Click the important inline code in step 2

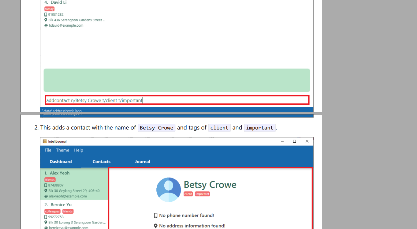pyautogui.click(x=259, y=128)
